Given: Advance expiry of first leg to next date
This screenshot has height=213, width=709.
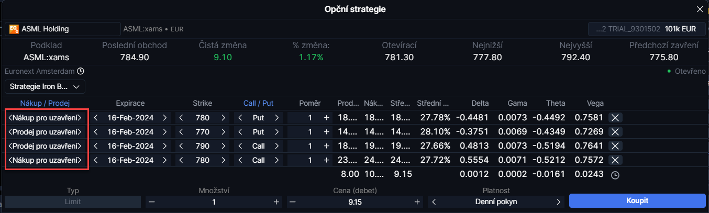Looking at the screenshot, I should coord(165,118).
